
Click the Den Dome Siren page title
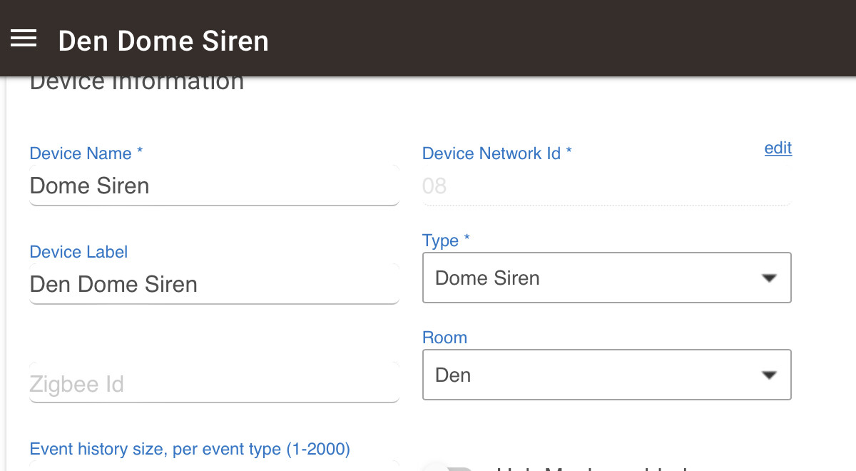point(163,41)
